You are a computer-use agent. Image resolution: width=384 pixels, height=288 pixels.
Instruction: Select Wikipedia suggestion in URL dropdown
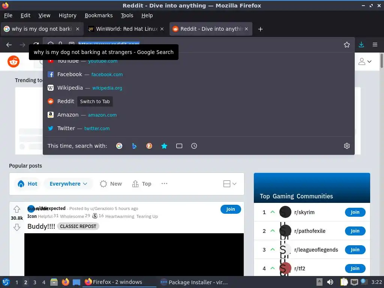[x=199, y=88]
